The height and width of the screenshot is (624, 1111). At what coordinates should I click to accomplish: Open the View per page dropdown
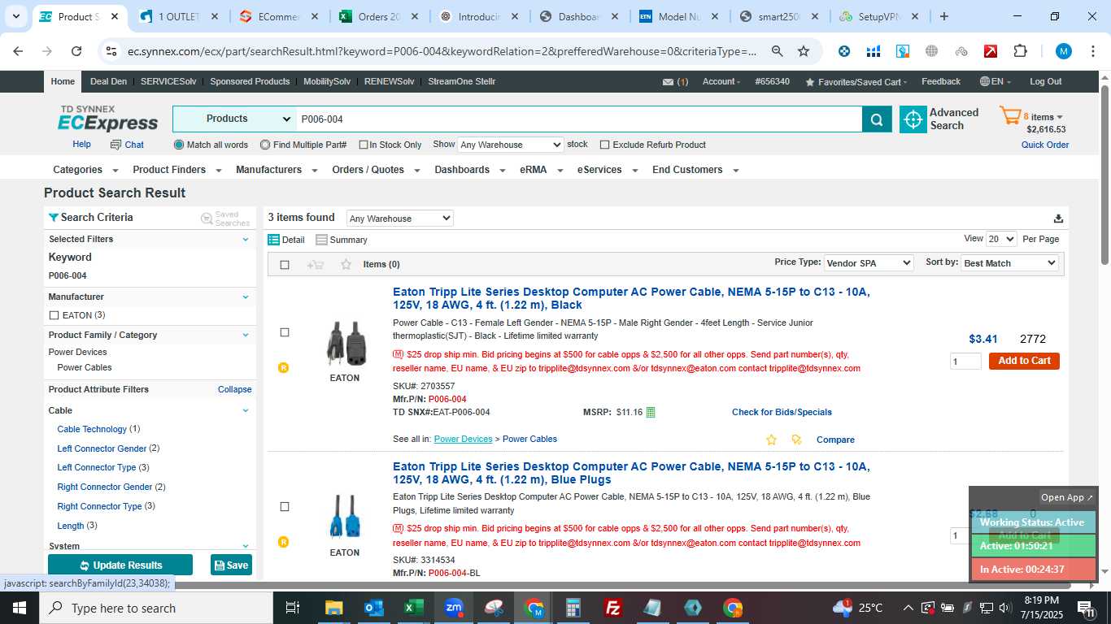(x=1001, y=239)
